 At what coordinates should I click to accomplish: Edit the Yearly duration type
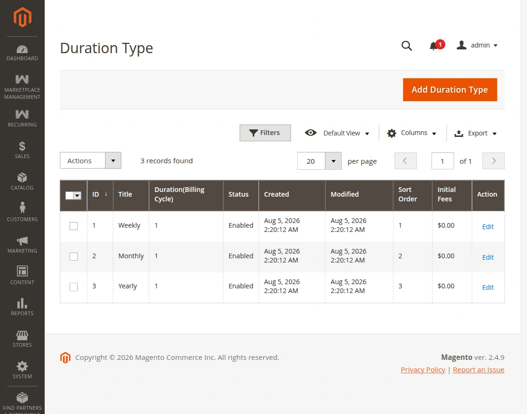click(x=487, y=287)
